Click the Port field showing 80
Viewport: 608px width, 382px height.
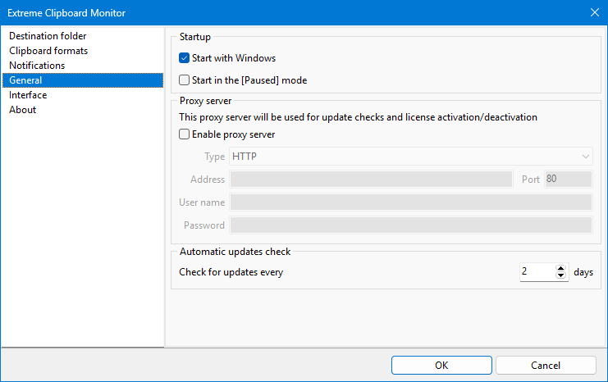pos(569,179)
